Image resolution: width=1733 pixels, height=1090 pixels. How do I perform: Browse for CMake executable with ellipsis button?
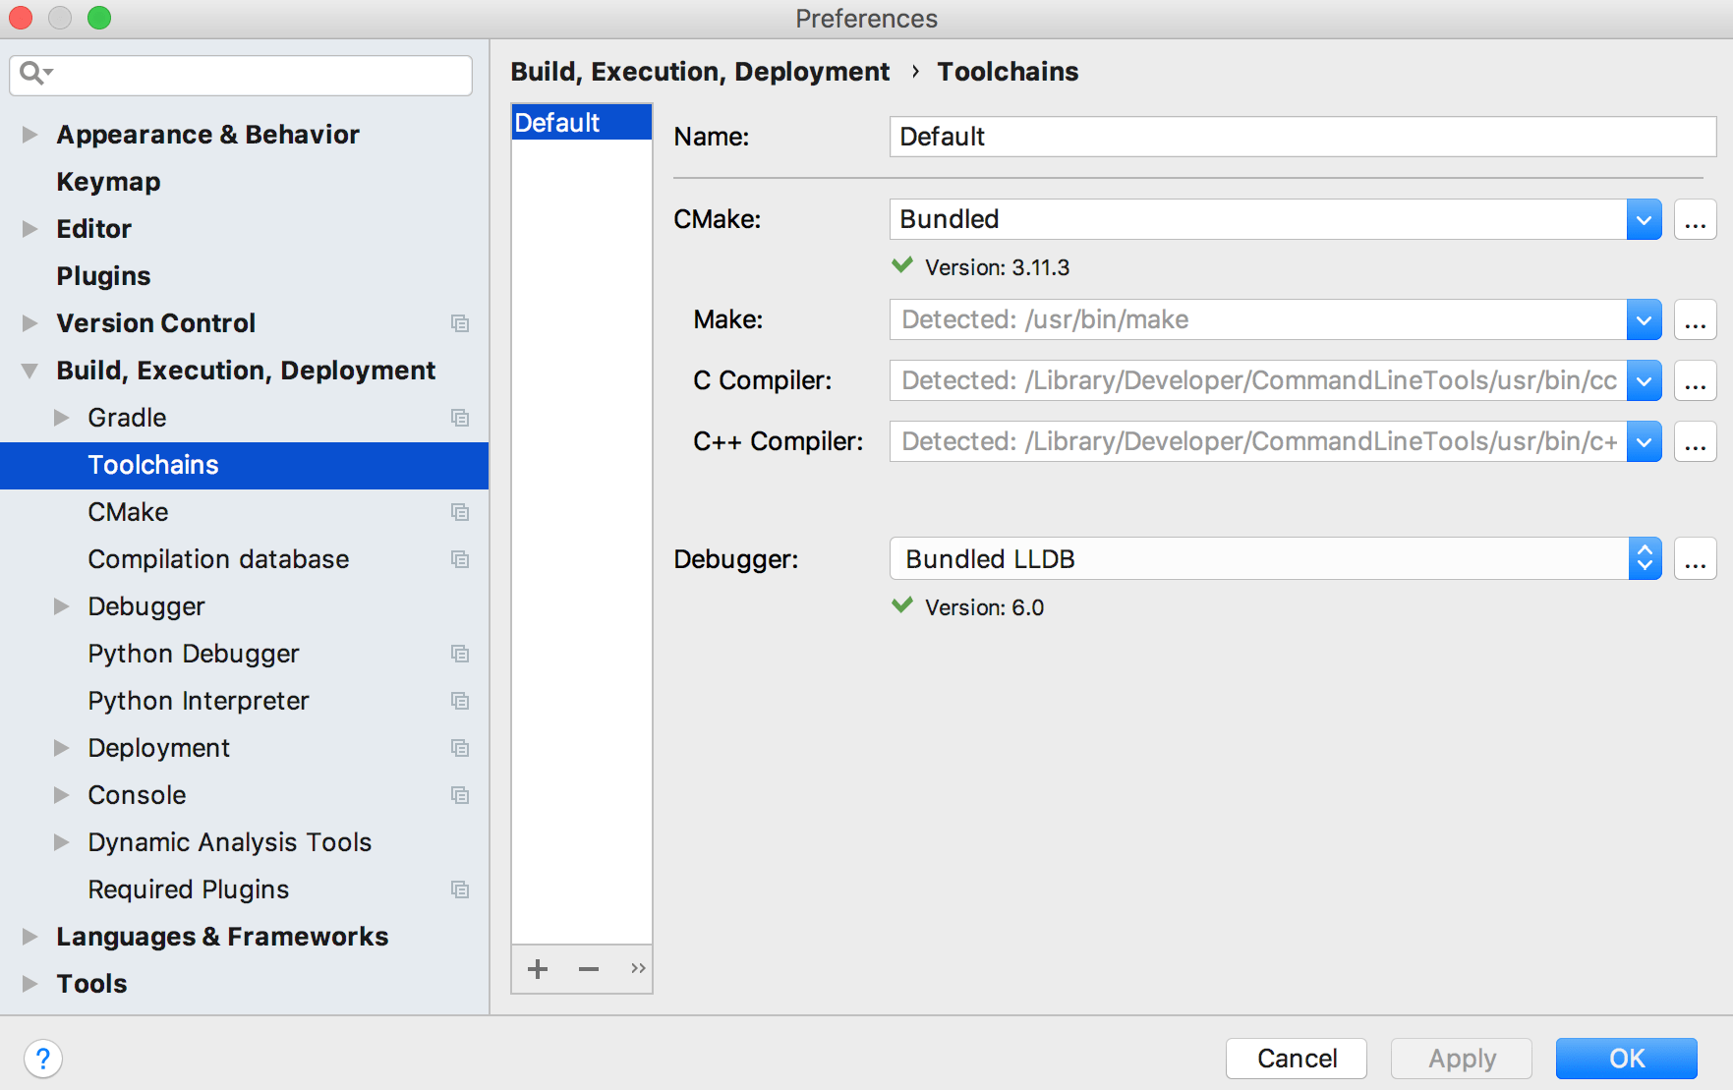1696,219
